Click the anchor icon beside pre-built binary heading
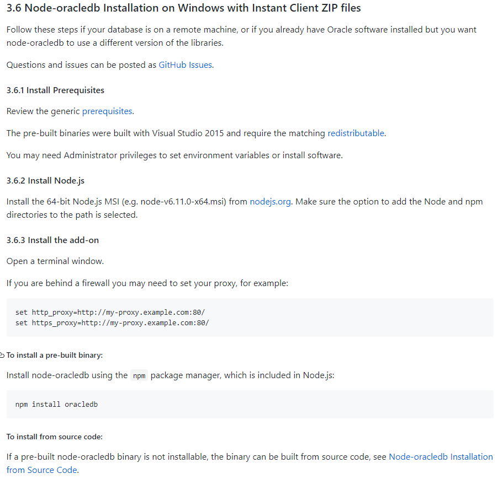Viewport: 503px width, 479px height. (2, 355)
